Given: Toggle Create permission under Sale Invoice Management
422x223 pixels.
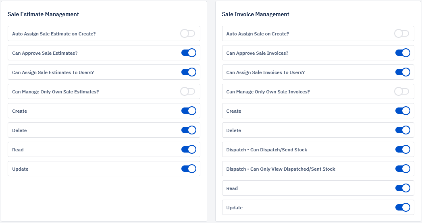Looking at the screenshot, I should pos(403,111).
